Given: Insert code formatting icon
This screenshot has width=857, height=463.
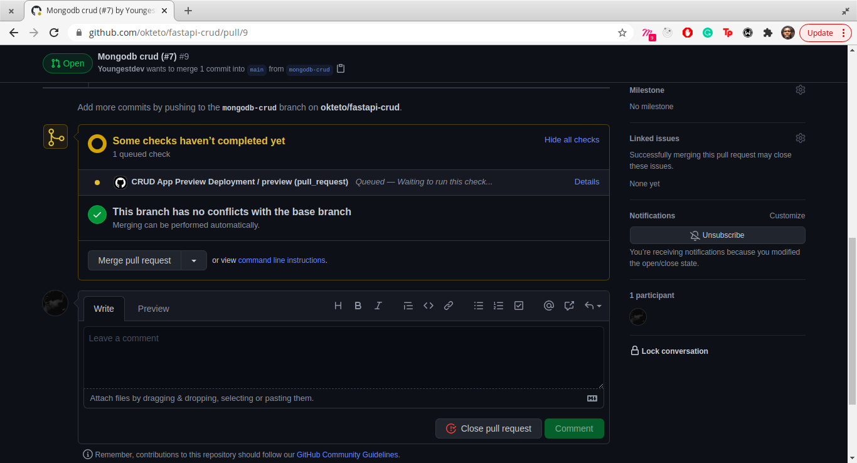Looking at the screenshot, I should 428,306.
